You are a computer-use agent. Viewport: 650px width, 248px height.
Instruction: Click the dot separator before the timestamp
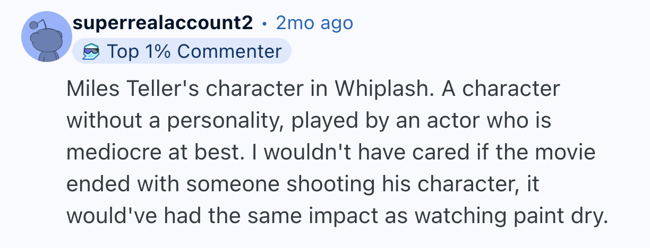pyautogui.click(x=264, y=24)
